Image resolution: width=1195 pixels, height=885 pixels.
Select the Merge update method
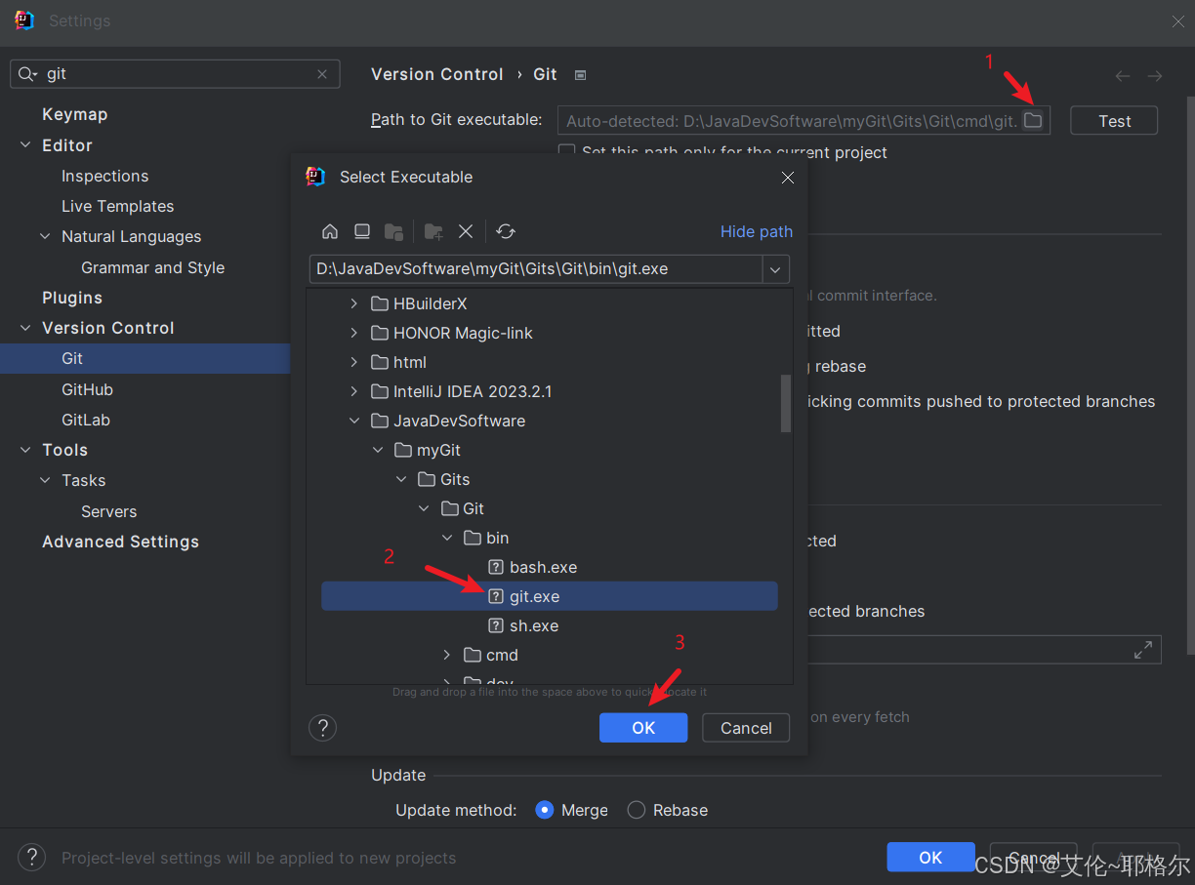point(545,810)
